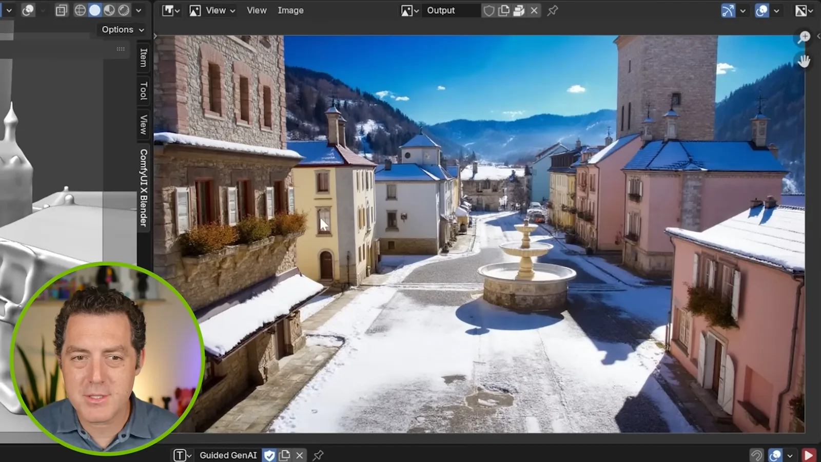Toggle fake user shield for Output image
Screen dimensions: 821x462
coord(489,10)
